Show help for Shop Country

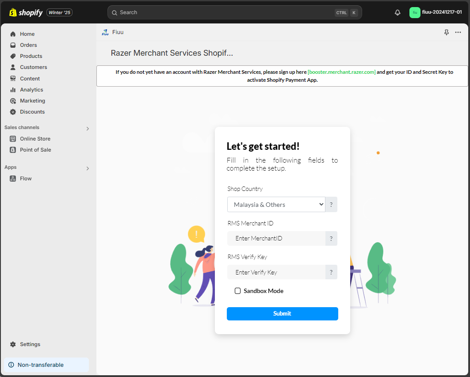point(331,204)
